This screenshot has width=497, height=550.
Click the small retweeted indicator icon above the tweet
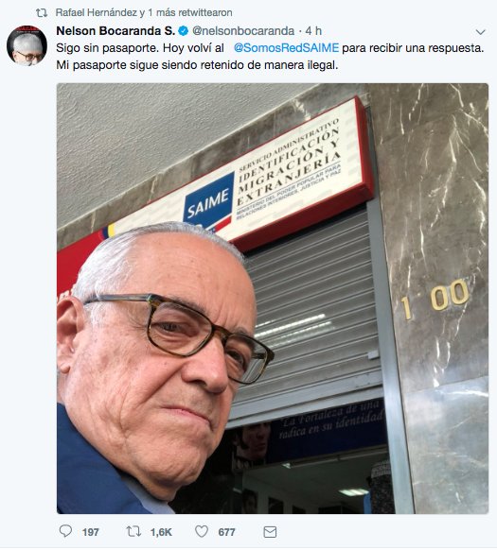42,13
